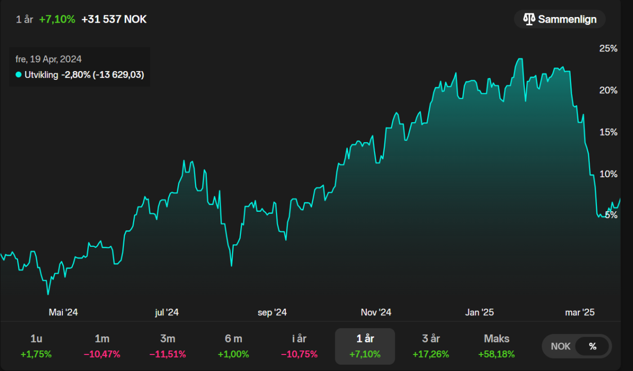Open the Sammenlign comparison button

click(x=560, y=20)
